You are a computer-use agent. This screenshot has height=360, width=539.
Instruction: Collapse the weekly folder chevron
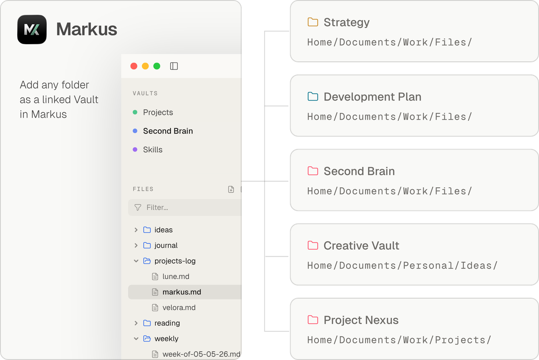(x=136, y=338)
